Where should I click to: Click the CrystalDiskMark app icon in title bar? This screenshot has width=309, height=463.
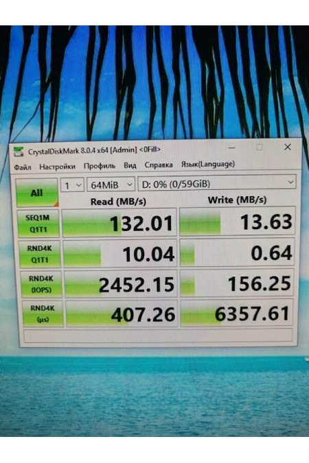pyautogui.click(x=19, y=152)
